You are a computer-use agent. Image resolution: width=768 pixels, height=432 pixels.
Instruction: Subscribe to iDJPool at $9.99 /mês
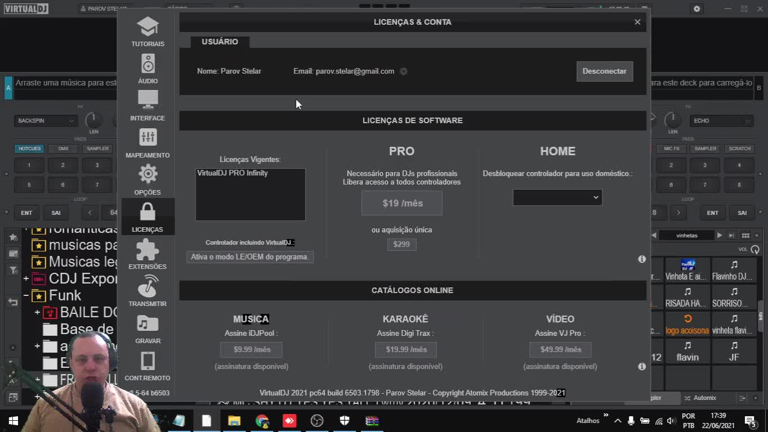click(x=252, y=349)
